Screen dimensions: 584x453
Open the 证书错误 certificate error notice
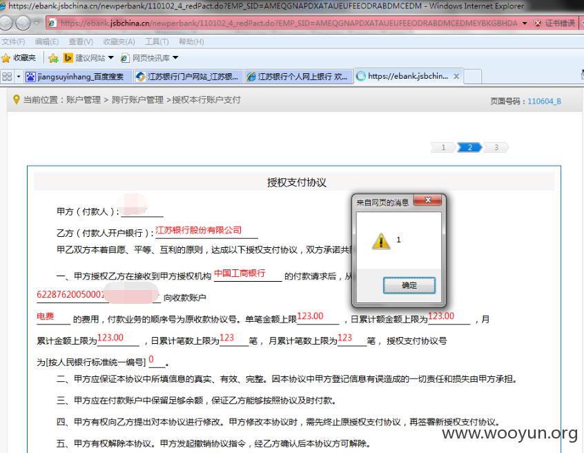tap(559, 23)
